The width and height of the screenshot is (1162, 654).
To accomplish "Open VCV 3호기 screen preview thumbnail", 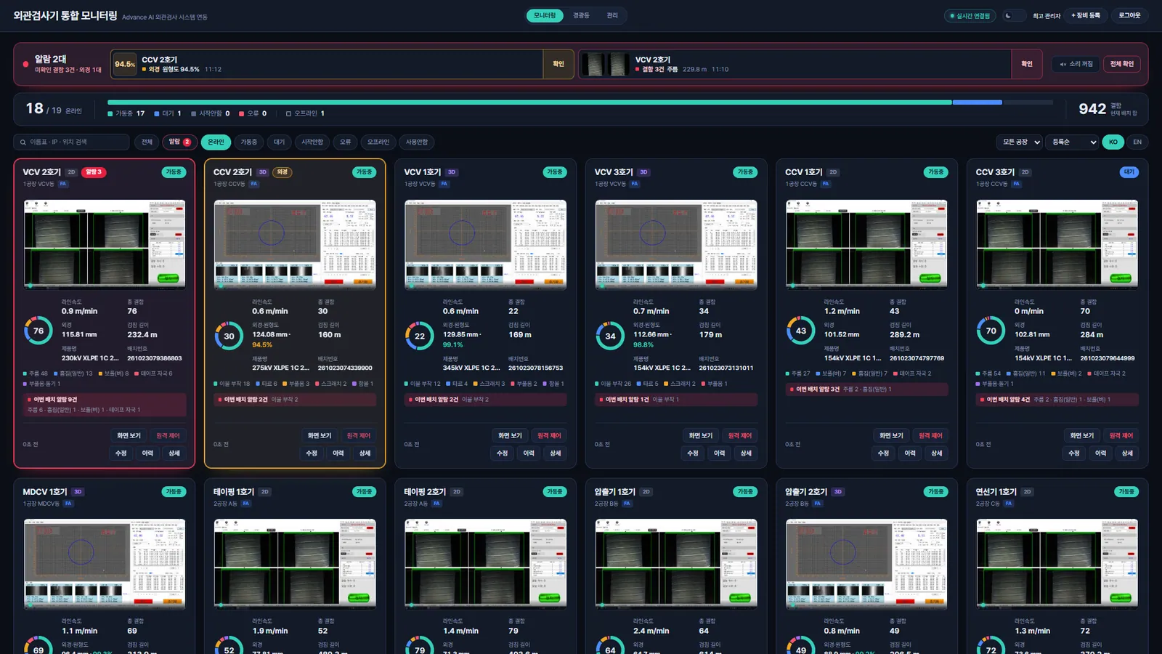I will (675, 244).
